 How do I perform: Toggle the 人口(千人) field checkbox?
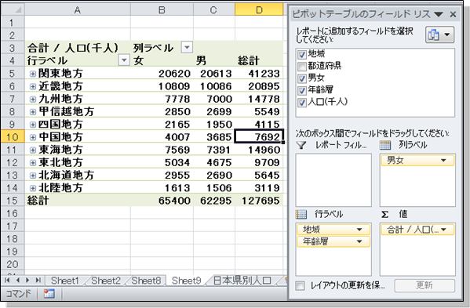pos(302,103)
